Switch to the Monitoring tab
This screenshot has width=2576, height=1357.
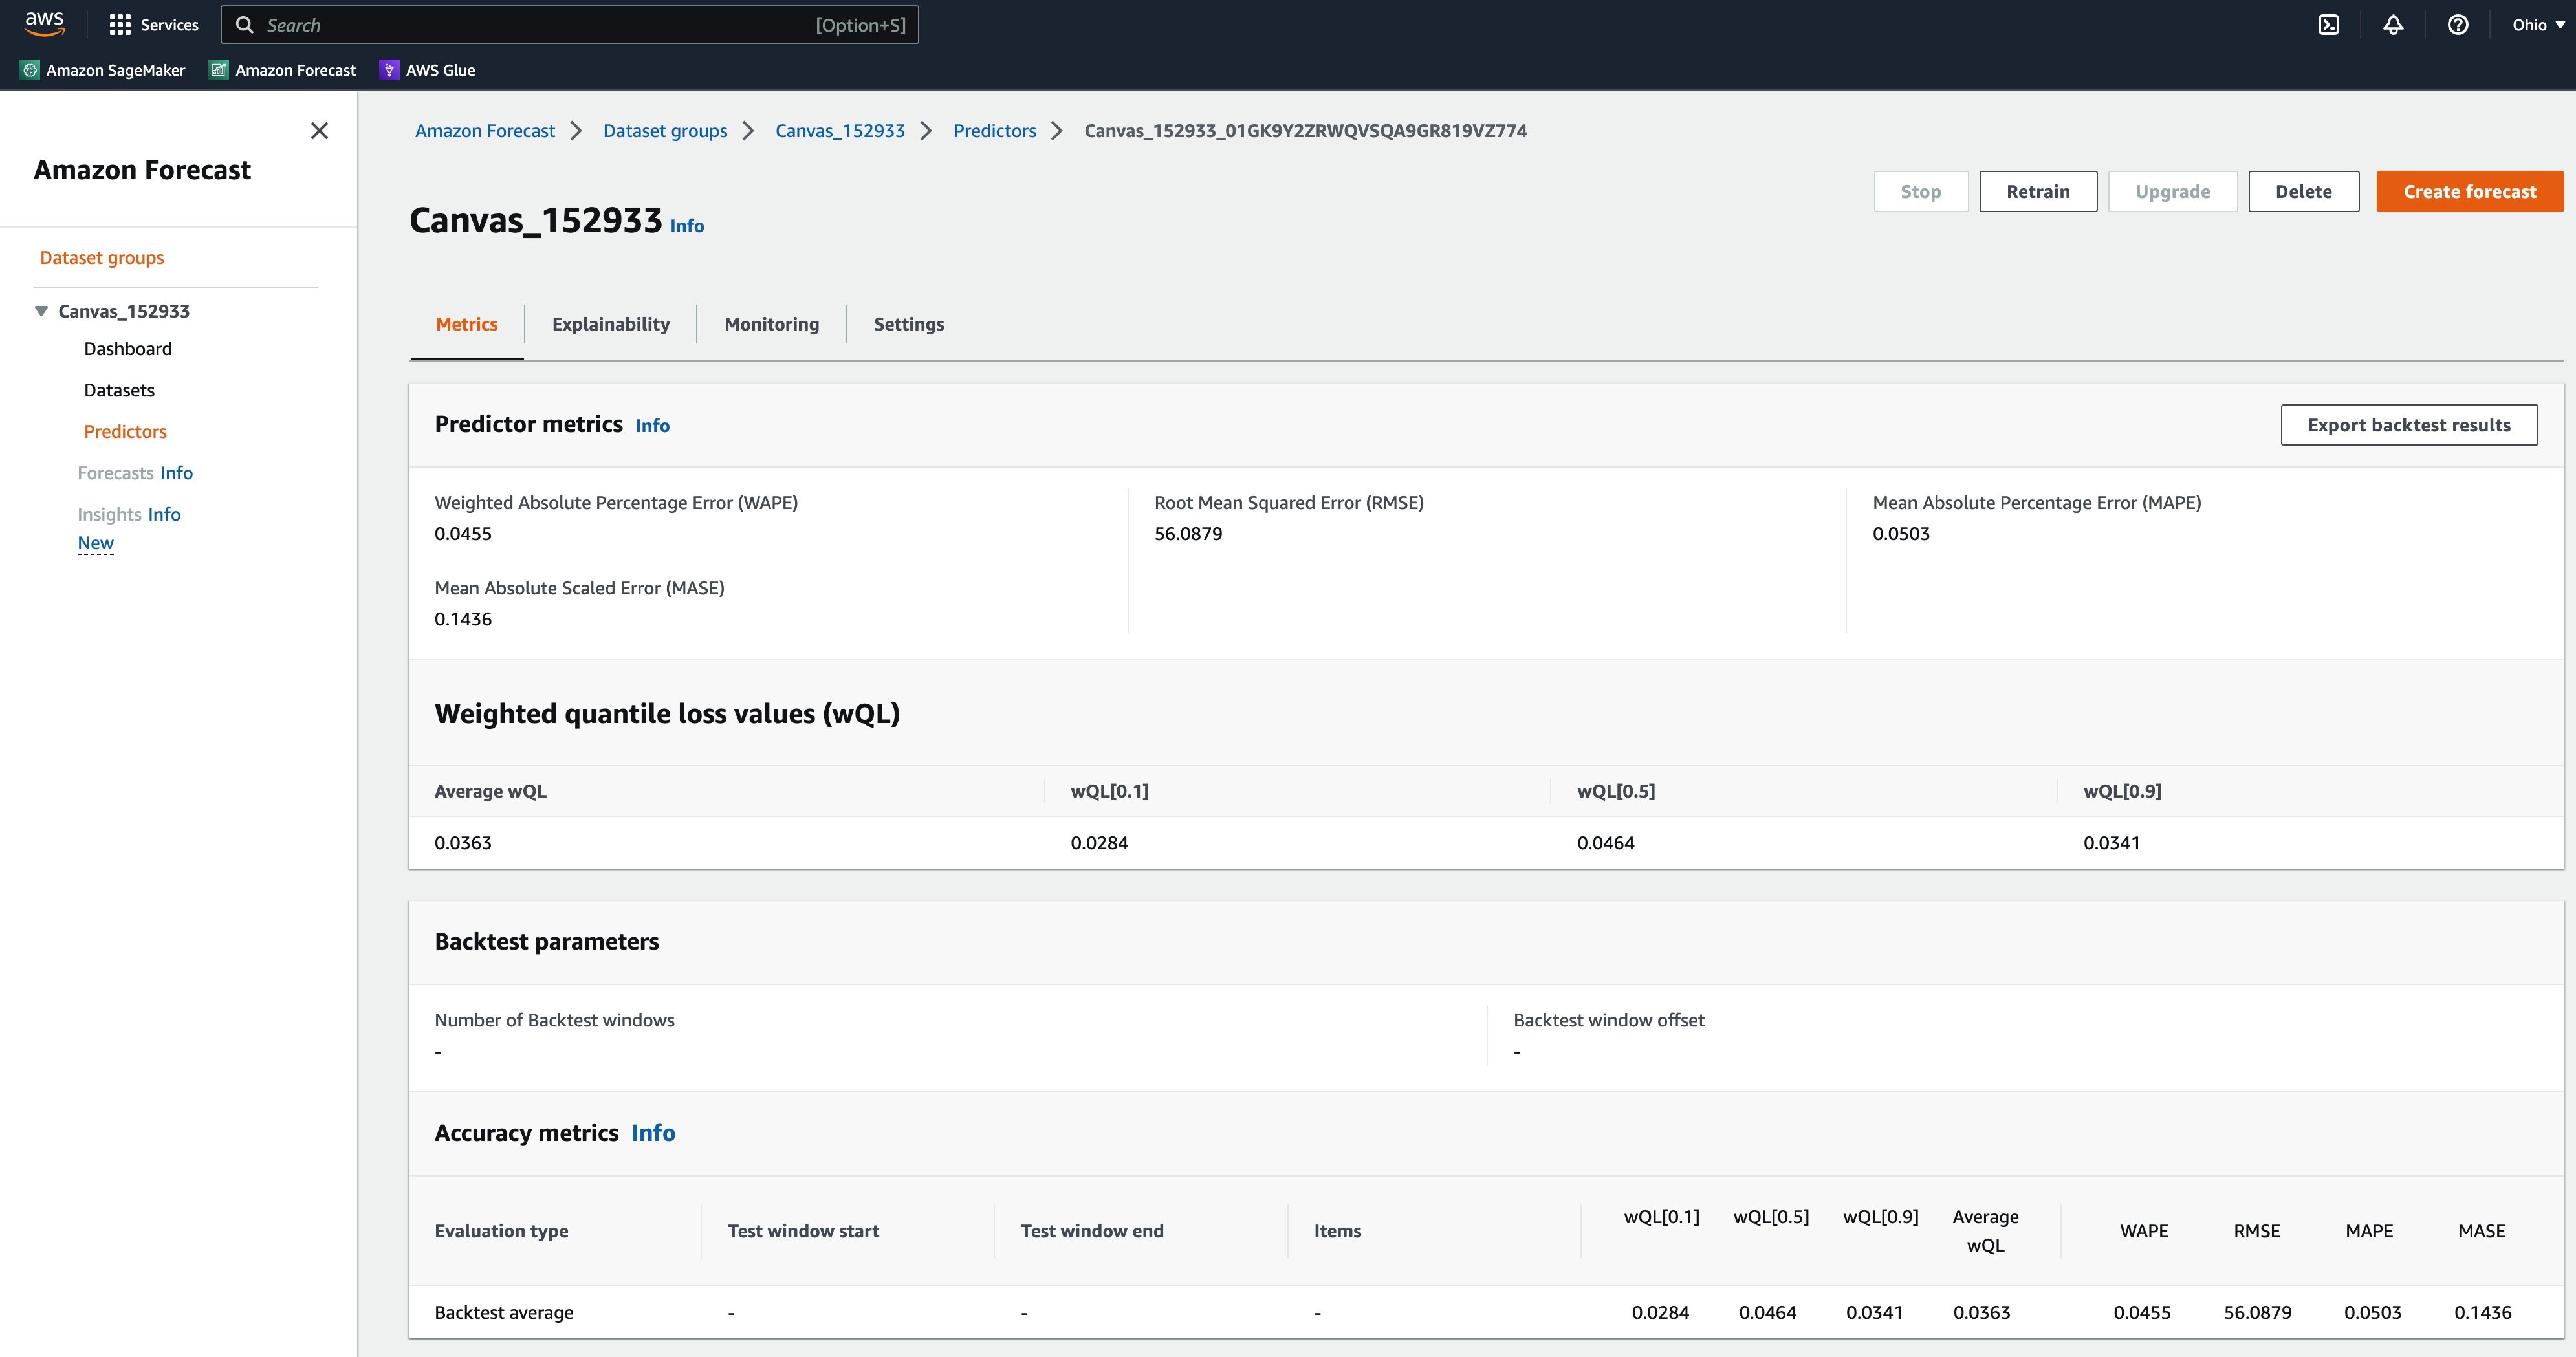point(771,324)
